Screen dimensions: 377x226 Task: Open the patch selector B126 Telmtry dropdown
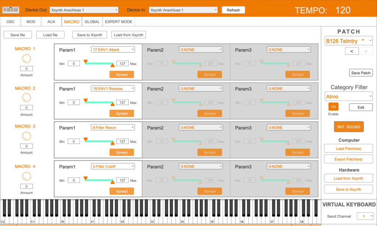(x=348, y=41)
